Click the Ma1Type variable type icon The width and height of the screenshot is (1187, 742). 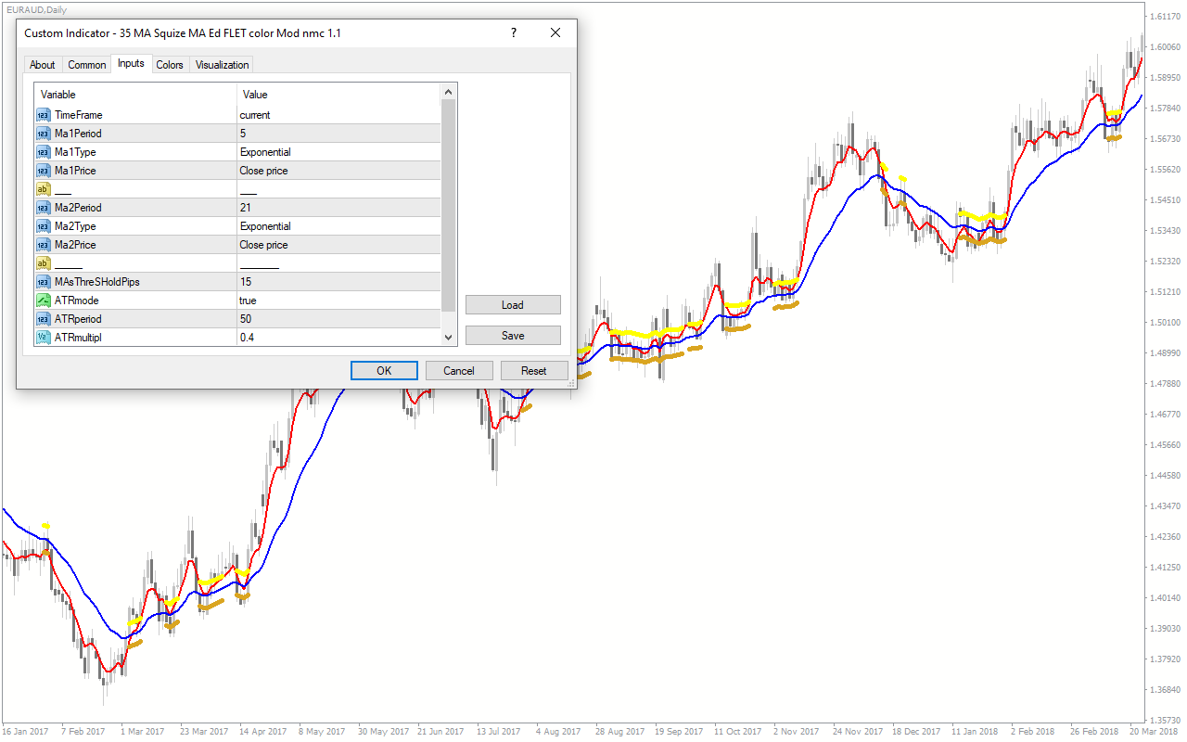tap(44, 152)
